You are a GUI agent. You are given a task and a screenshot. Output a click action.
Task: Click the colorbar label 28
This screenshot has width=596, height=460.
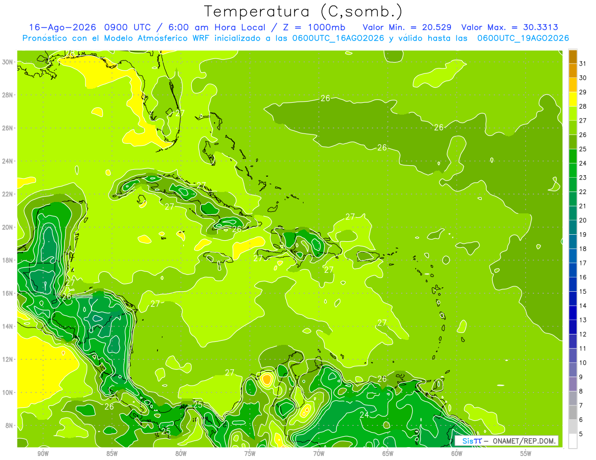[x=583, y=106]
